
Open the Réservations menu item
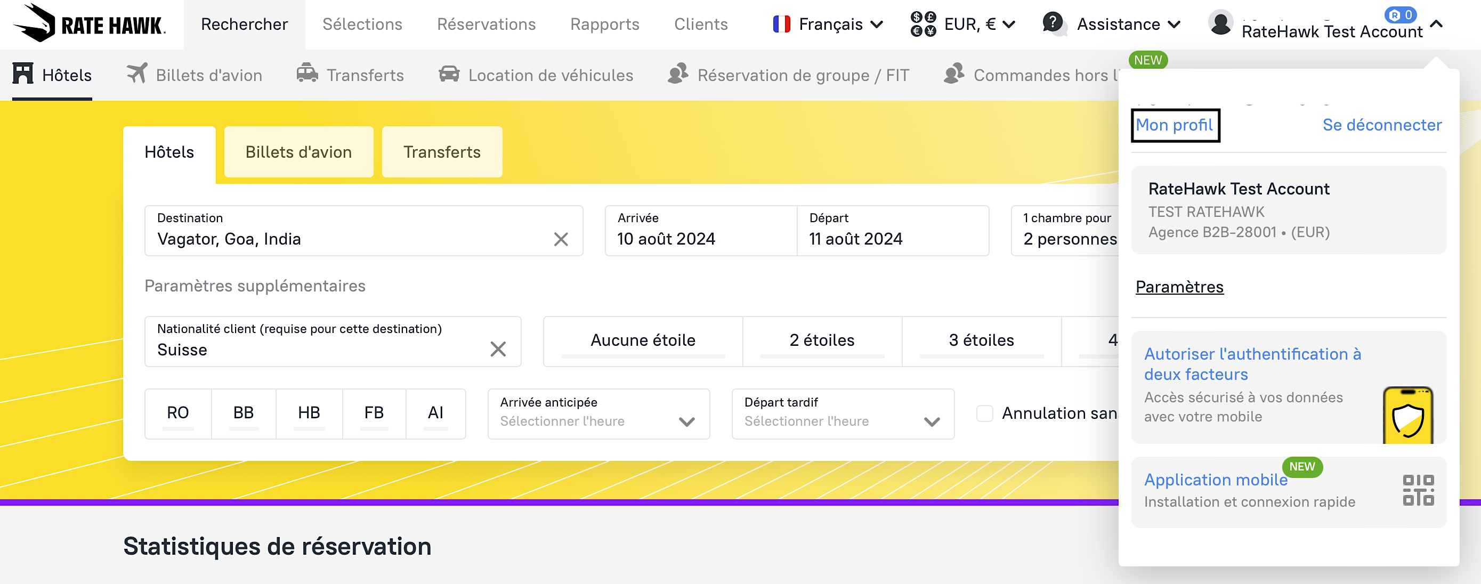tap(486, 24)
